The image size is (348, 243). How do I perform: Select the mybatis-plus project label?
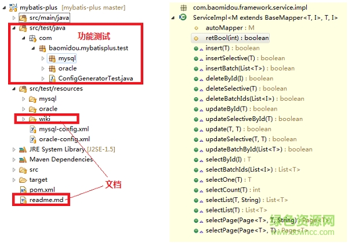pyautogui.click(x=39, y=8)
